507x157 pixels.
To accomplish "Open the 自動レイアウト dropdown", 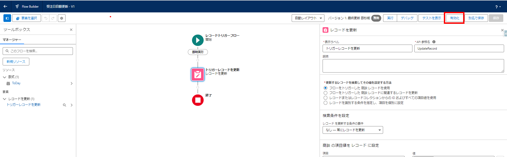I will point(308,18).
